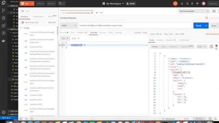
Task: Open VS Code Extensions icon
Action: pos(3,26)
